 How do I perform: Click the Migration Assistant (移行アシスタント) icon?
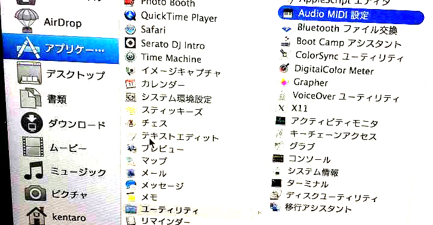[x=275, y=206]
